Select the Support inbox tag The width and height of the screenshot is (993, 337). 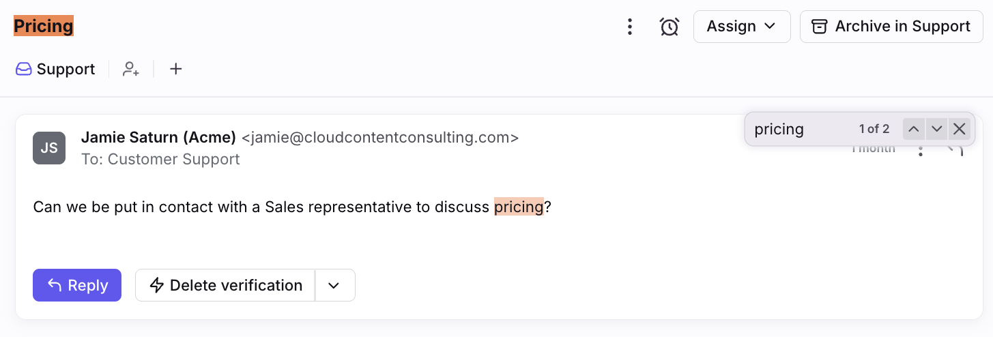[x=55, y=69]
